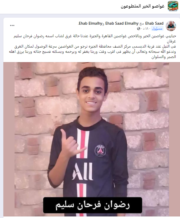Open the Ehab Saad author name link

tap(155, 23)
